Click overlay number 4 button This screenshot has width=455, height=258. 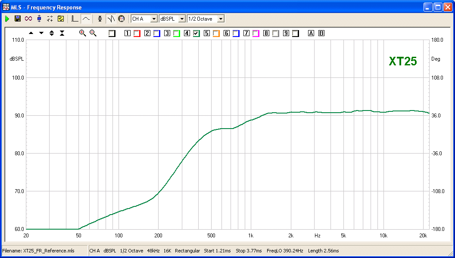[x=187, y=33]
